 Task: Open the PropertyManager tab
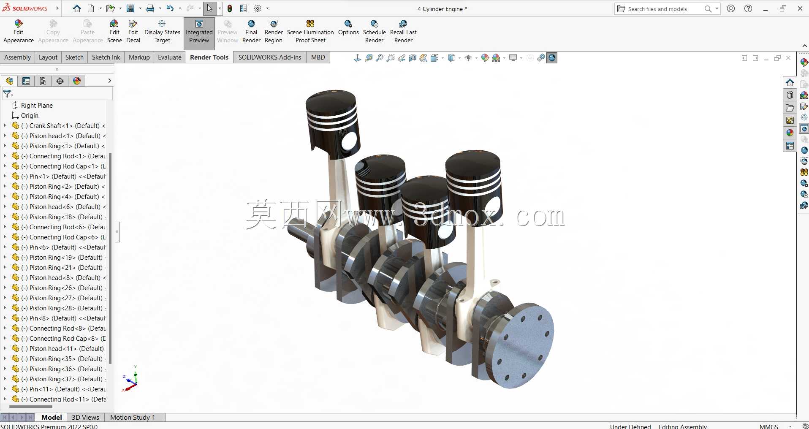[x=26, y=81]
